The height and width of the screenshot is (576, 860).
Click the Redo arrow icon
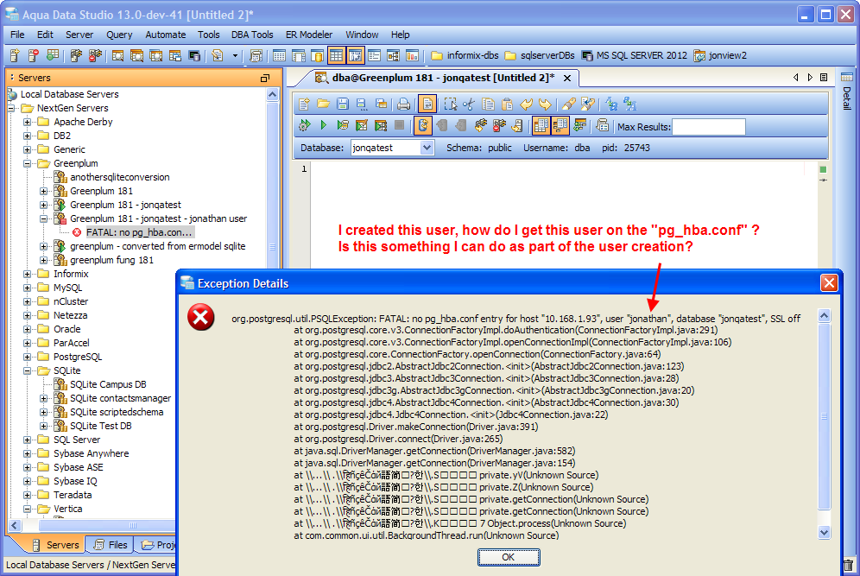point(545,104)
